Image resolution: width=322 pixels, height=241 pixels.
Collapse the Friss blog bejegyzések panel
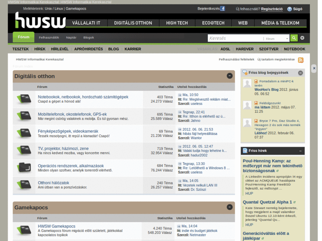(x=300, y=73)
